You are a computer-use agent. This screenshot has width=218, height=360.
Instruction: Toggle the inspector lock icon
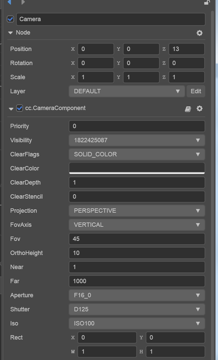[x=207, y=2]
